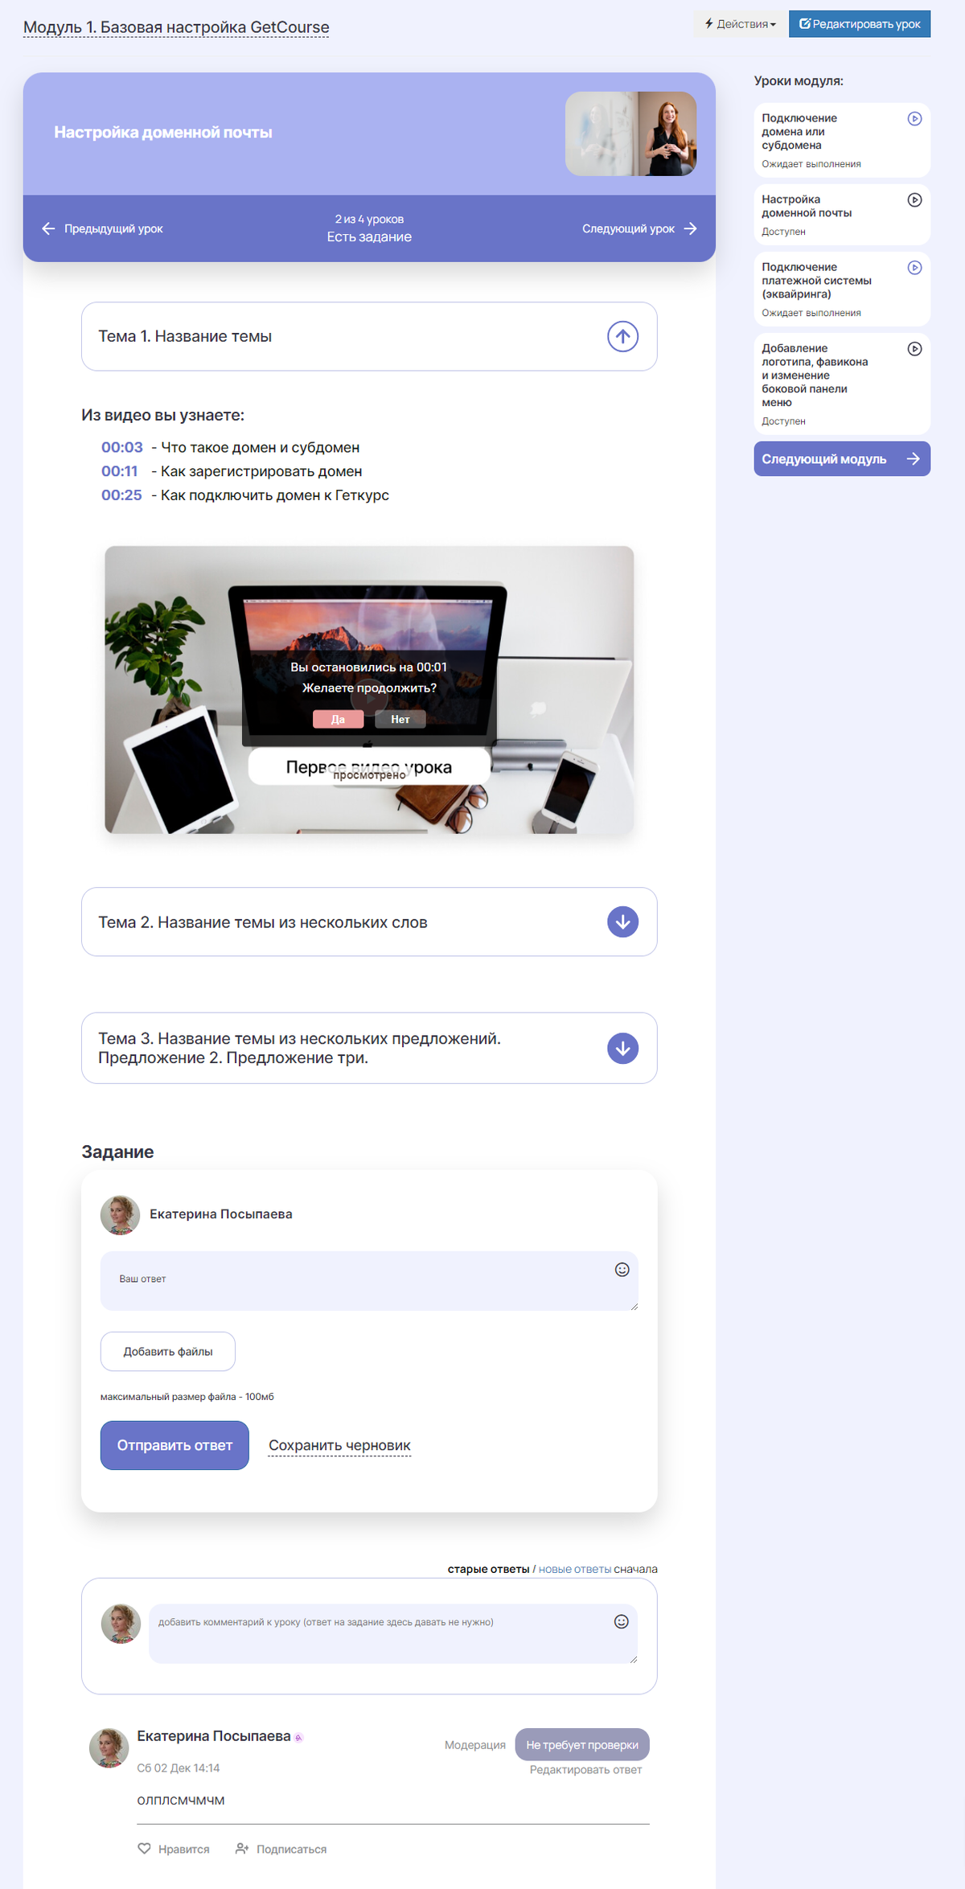Click the emoji icon in the lesson comment field
965x1889 pixels.
tap(621, 1621)
